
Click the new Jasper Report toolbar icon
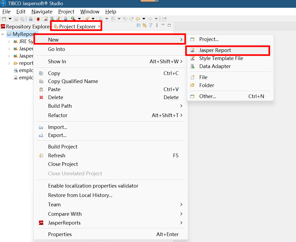pos(46,19)
